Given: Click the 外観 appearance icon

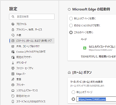Looking at the screenshot, I should click(x=13, y=35).
